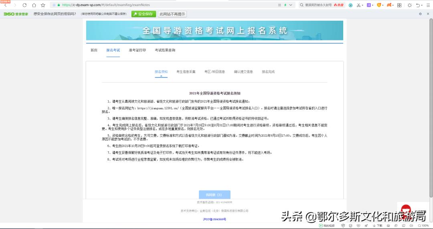Click the 我同意 (3) button
433x229 pixels.
pyautogui.click(x=214, y=195)
